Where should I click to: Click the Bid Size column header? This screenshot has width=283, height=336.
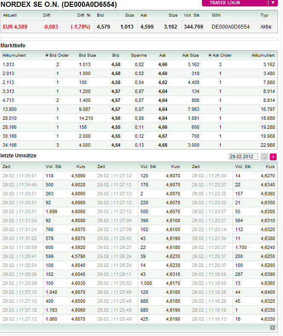88,55
